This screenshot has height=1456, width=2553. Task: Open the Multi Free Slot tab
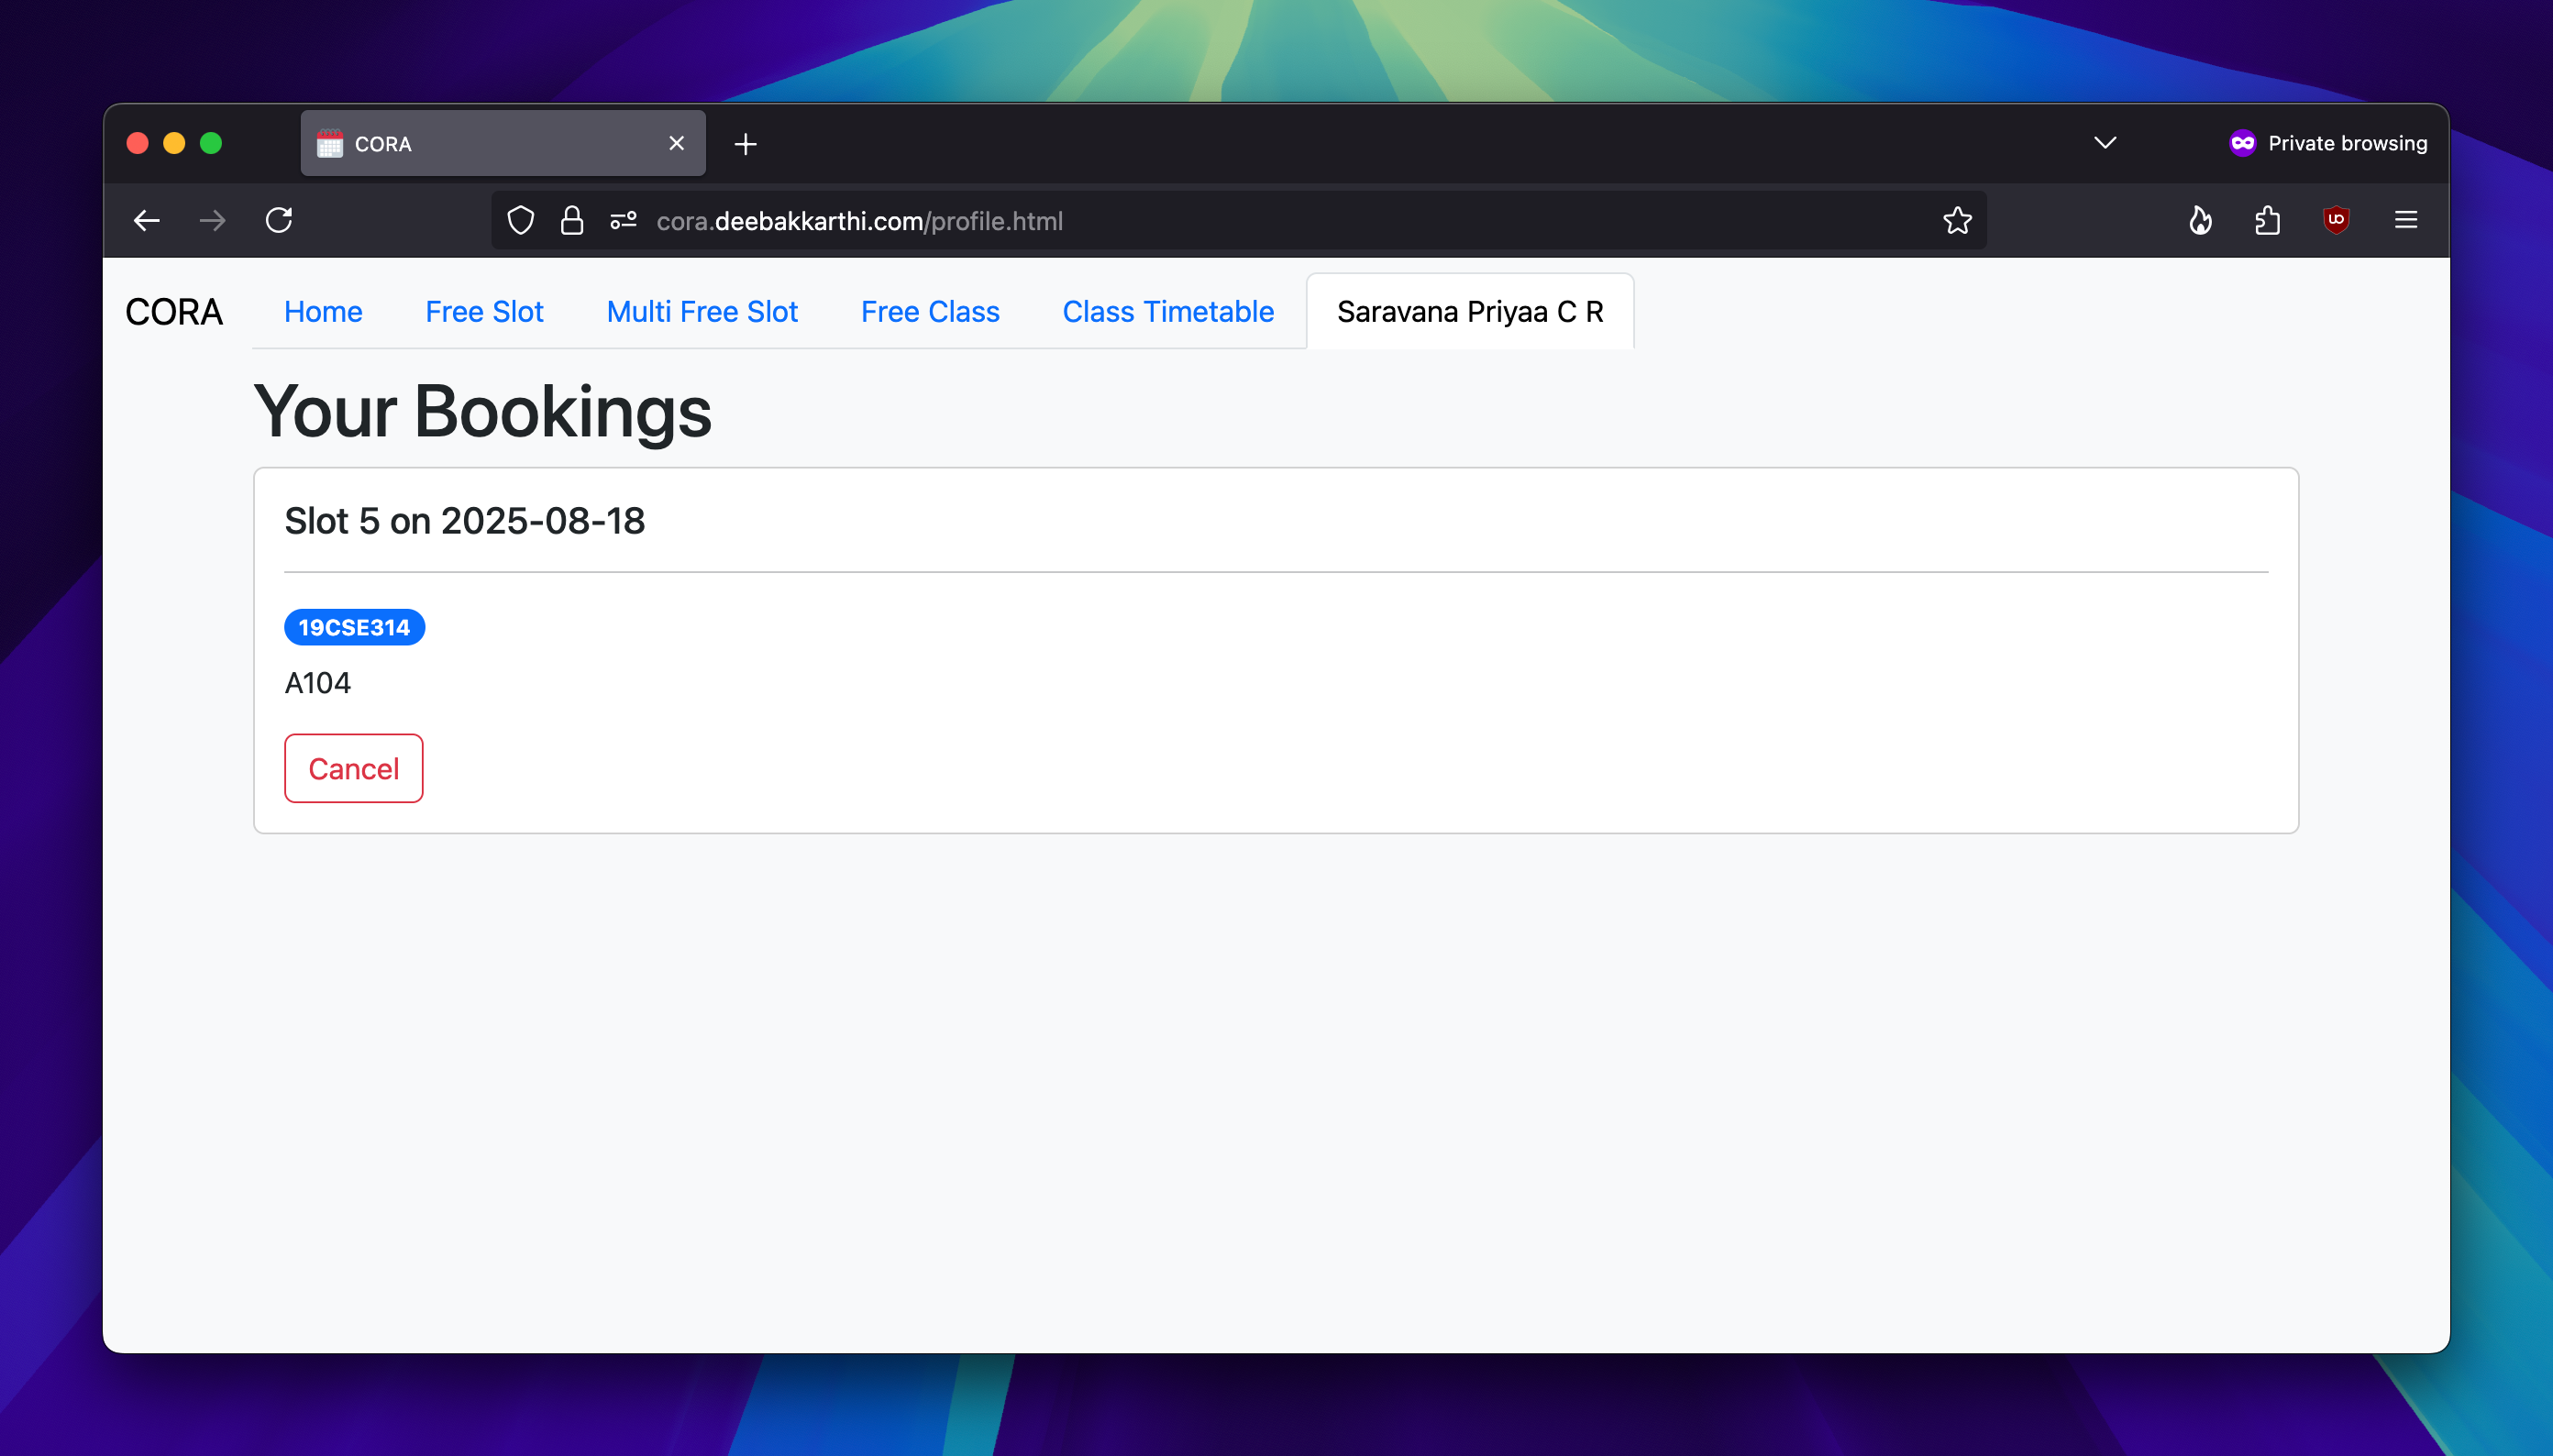[702, 312]
